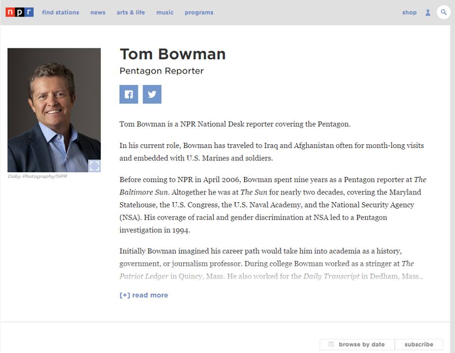The image size is (455, 353).
Task: Click Tom Bowman's portrait photo
Action: [x=54, y=110]
